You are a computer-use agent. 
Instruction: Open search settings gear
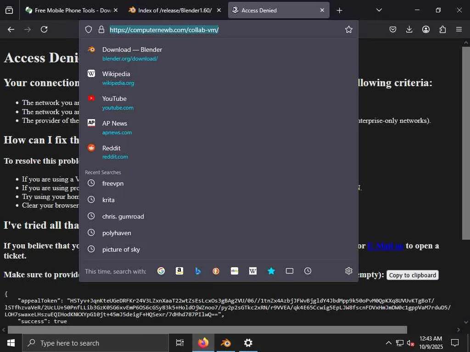[x=349, y=271]
